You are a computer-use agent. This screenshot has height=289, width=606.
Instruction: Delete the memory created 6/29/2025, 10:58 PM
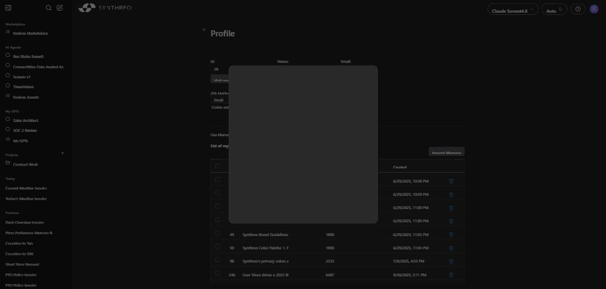[x=451, y=181]
